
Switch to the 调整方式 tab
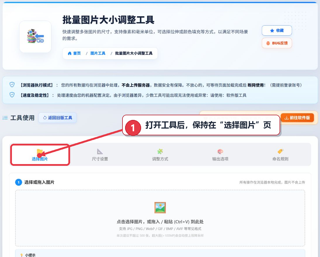tap(160, 155)
